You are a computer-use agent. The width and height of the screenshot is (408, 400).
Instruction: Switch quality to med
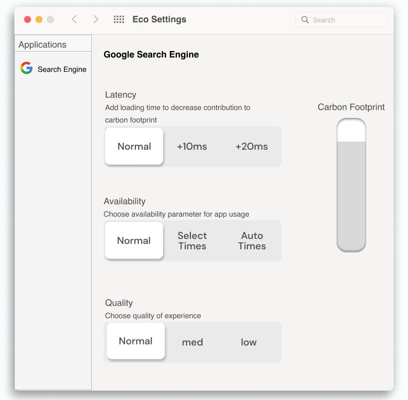(192, 342)
